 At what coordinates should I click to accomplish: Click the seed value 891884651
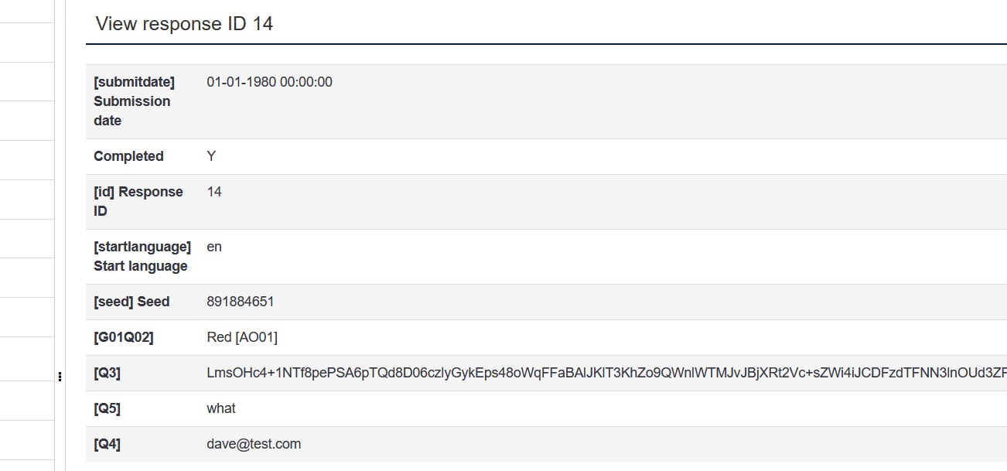(x=241, y=302)
